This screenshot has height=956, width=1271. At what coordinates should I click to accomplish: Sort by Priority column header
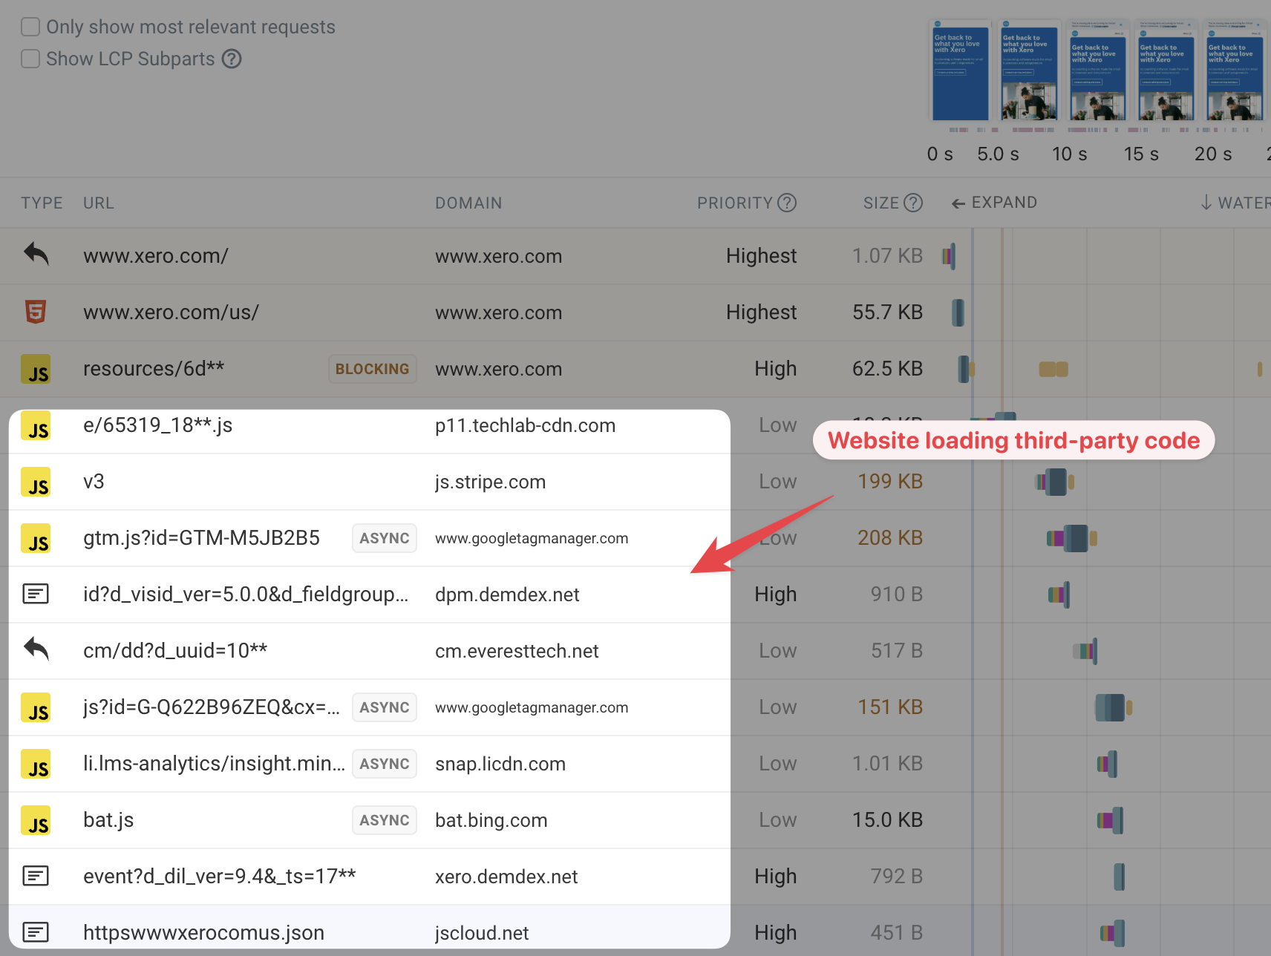[x=735, y=203]
